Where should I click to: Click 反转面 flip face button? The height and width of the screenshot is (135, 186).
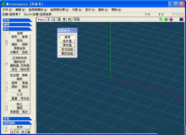click(25, 66)
